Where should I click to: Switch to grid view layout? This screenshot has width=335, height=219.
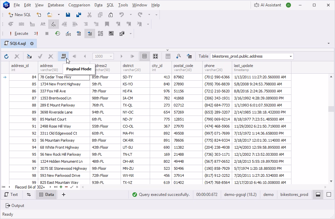(x=145, y=56)
